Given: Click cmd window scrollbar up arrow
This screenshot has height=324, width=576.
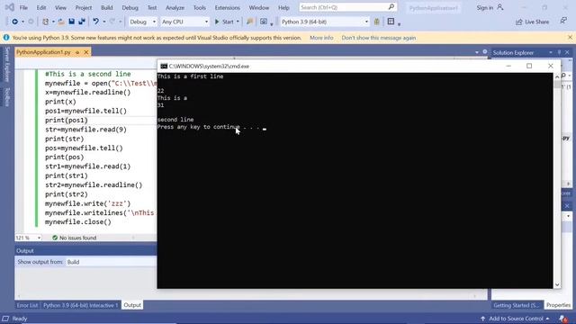Looking at the screenshot, I should coord(557,76).
